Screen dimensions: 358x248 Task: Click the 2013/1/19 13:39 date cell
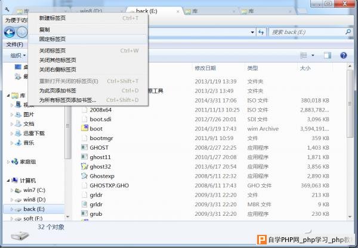[216, 82]
